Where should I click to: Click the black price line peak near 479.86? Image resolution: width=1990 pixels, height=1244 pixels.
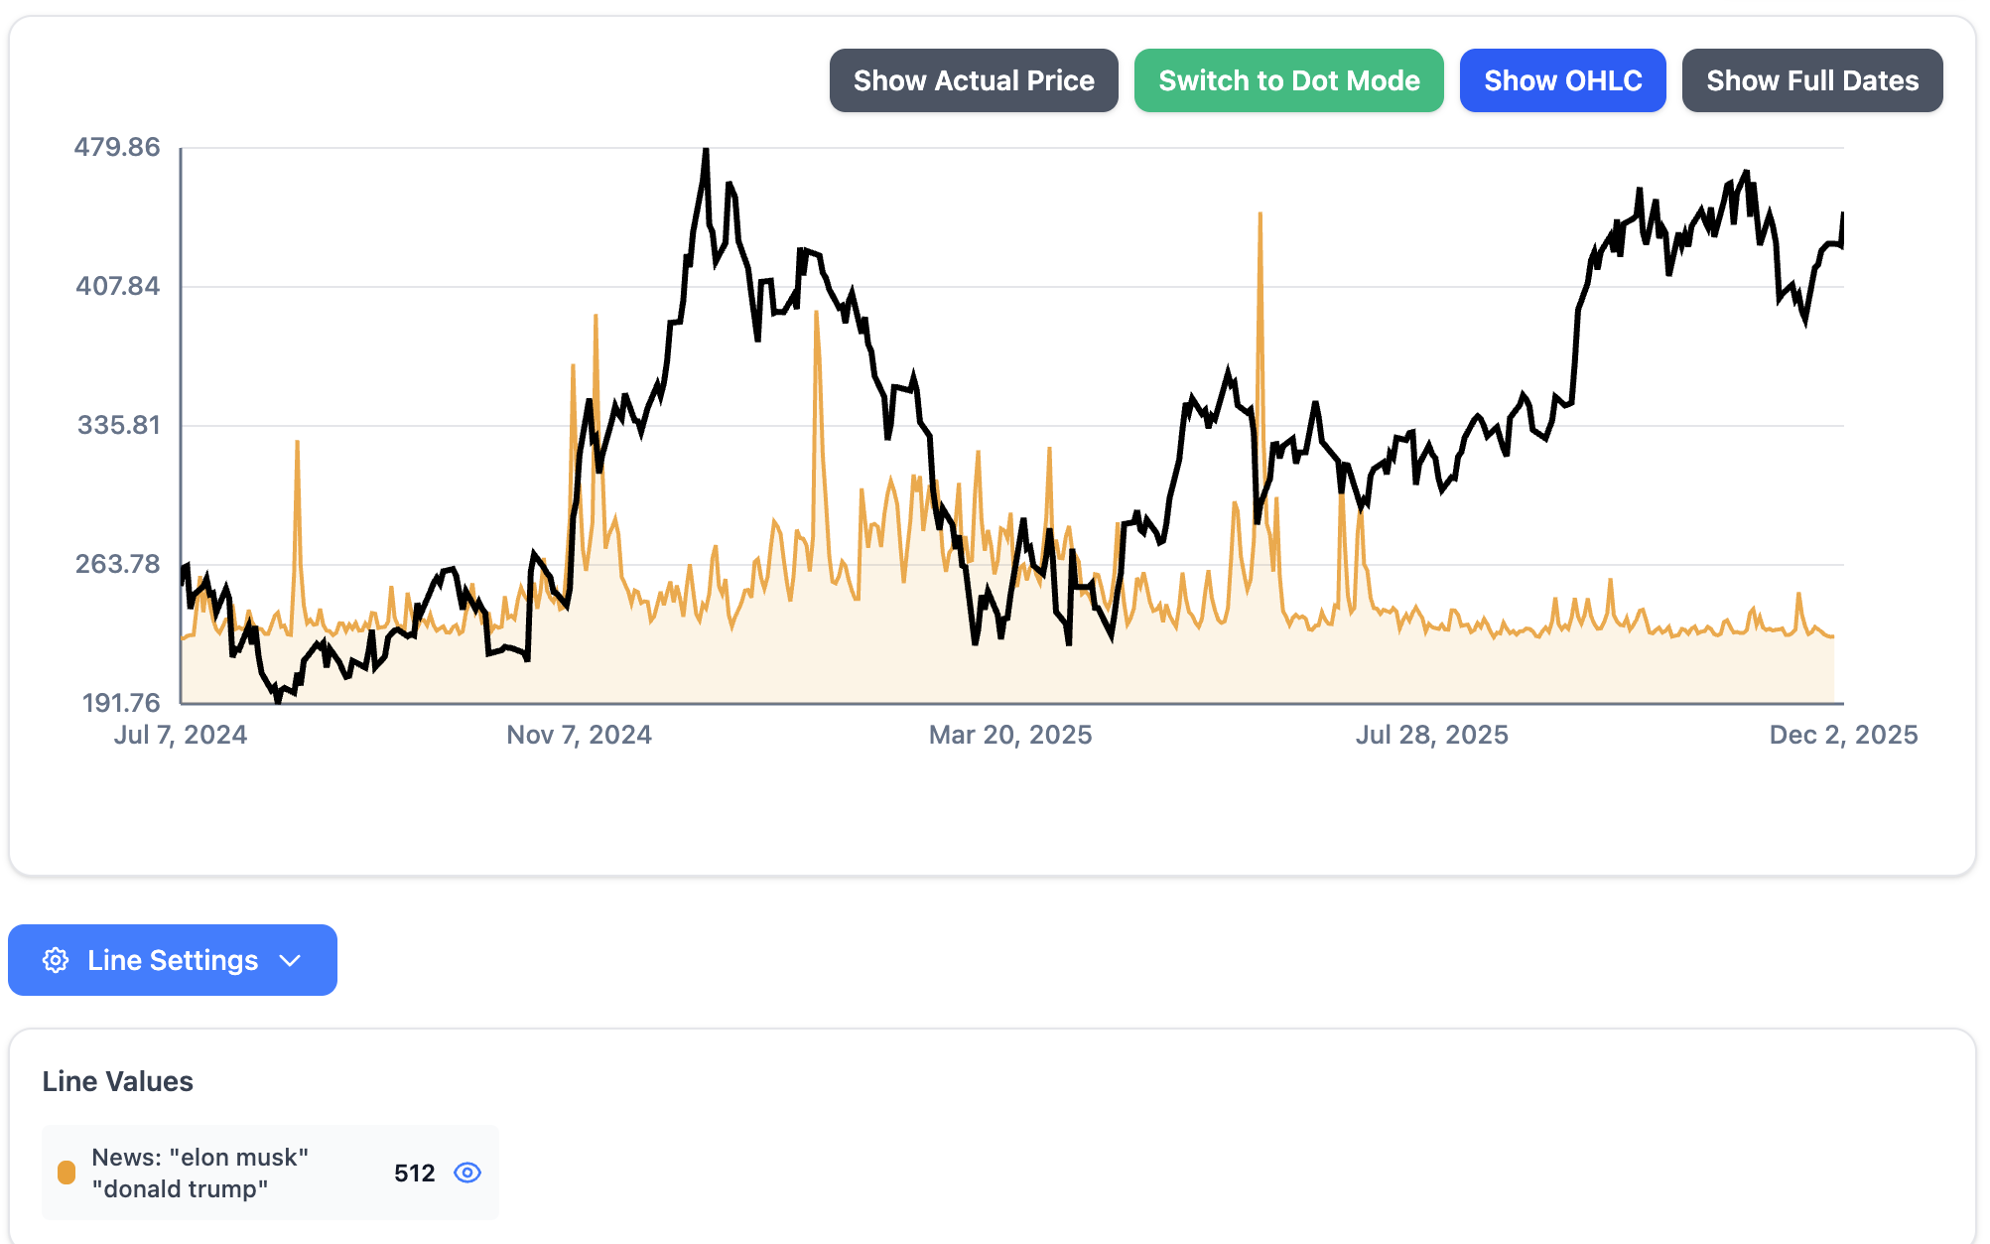coord(706,152)
